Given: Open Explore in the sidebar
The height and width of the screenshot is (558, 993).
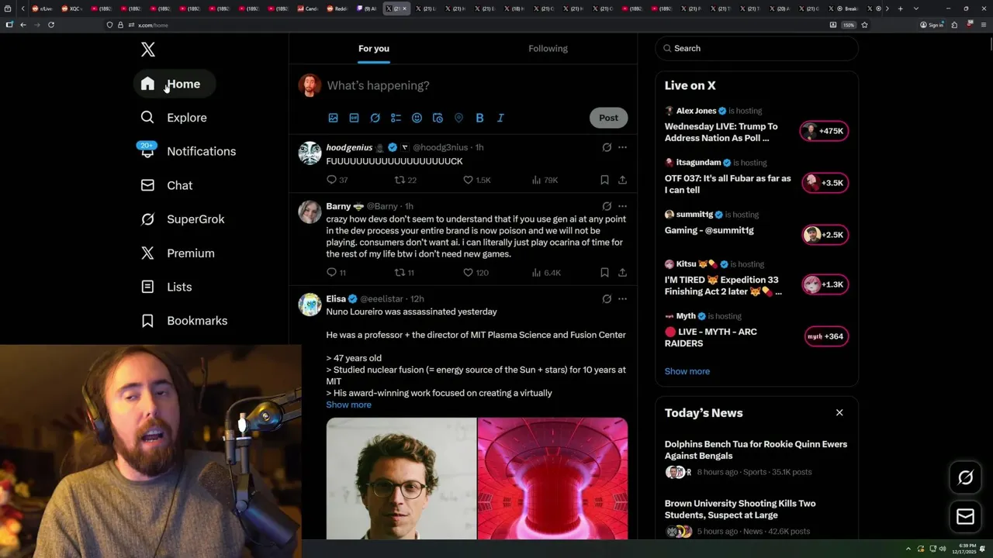Looking at the screenshot, I should [175, 118].
